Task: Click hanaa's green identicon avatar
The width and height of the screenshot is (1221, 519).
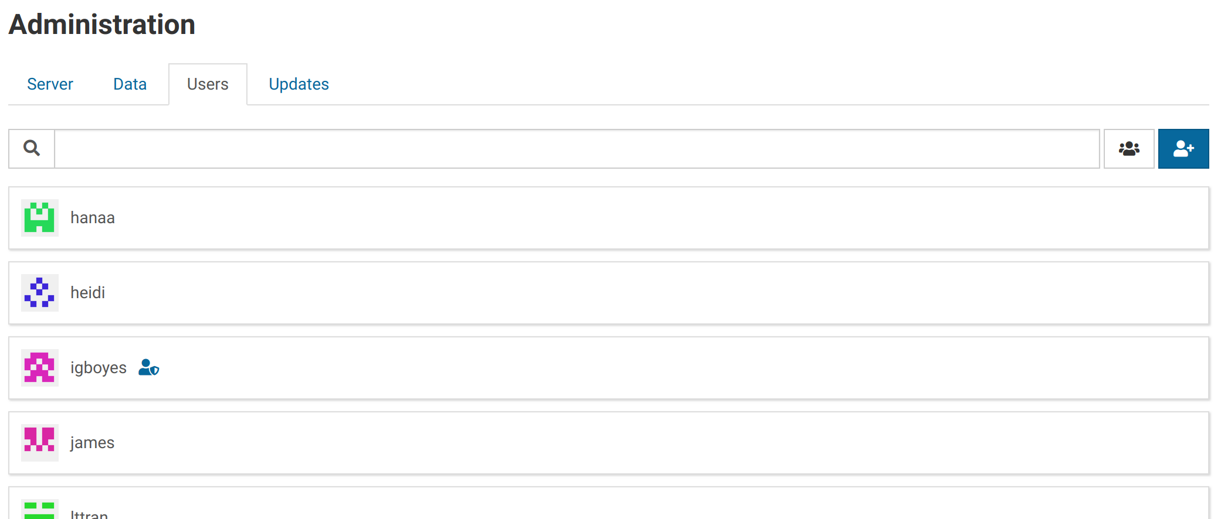Action: (39, 218)
